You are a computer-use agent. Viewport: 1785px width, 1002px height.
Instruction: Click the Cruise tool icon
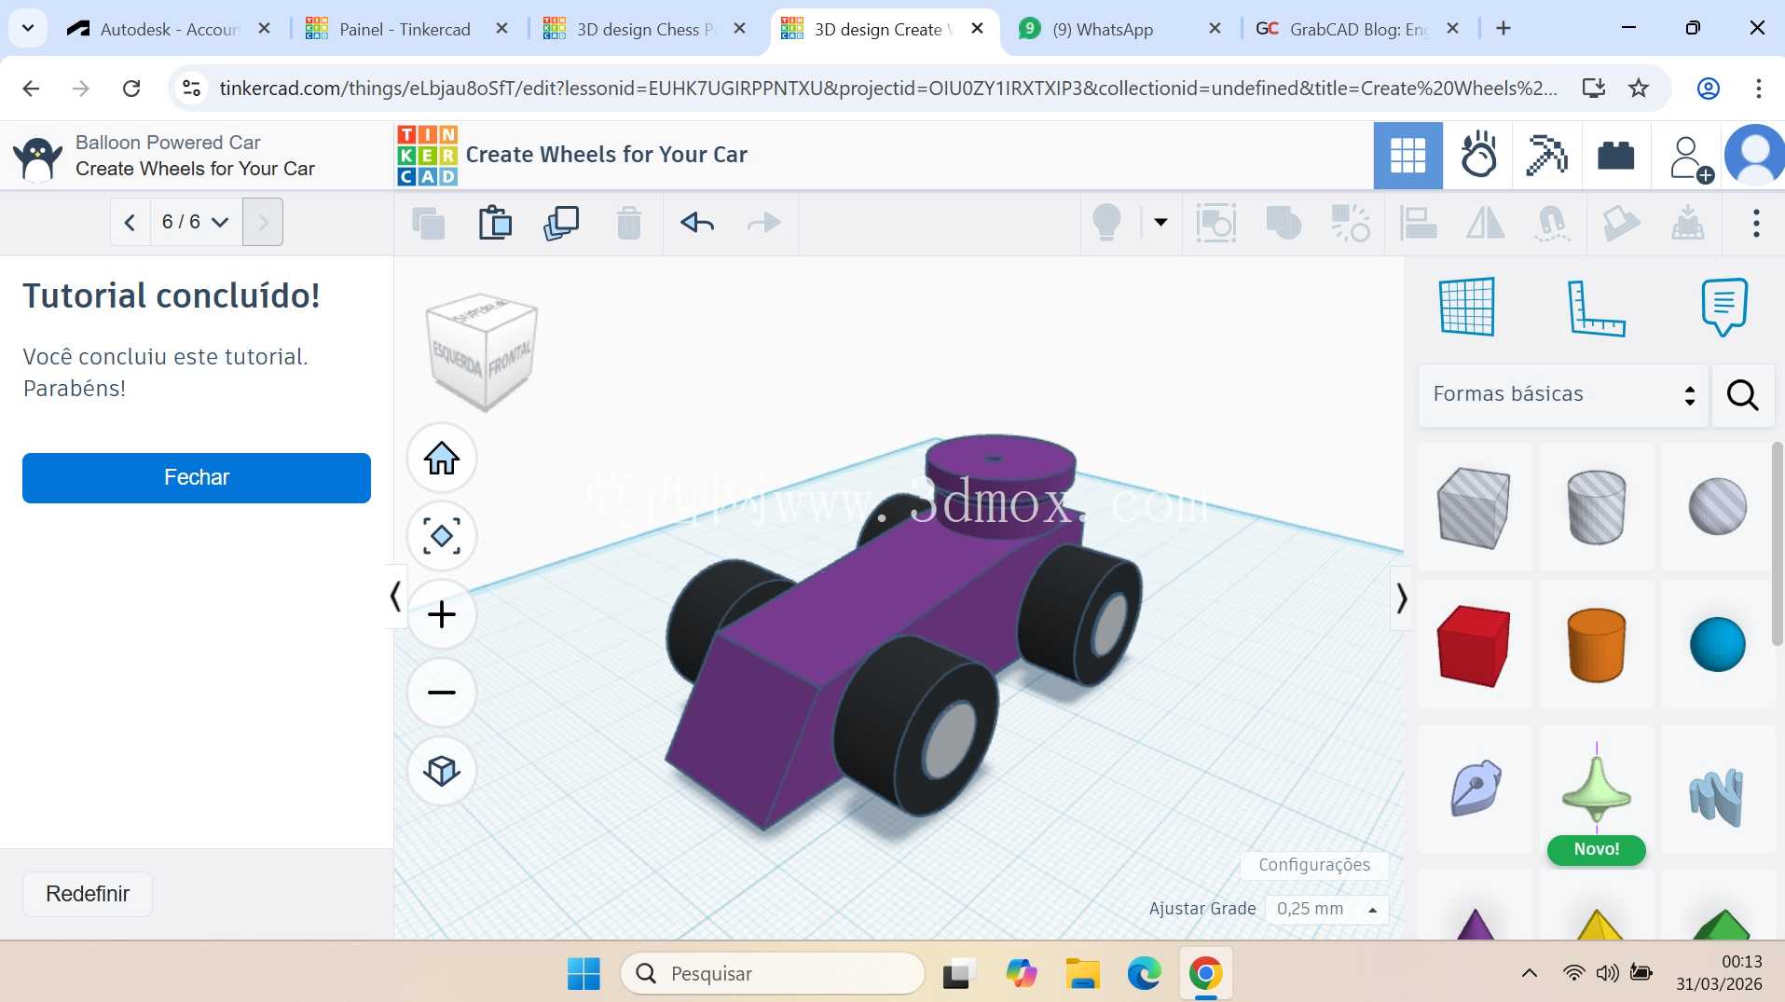click(x=1552, y=224)
